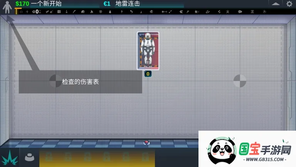Click the robot dummy card

click(x=148, y=51)
